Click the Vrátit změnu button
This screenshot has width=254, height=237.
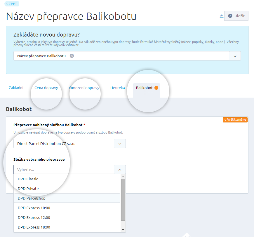click(x=235, y=120)
